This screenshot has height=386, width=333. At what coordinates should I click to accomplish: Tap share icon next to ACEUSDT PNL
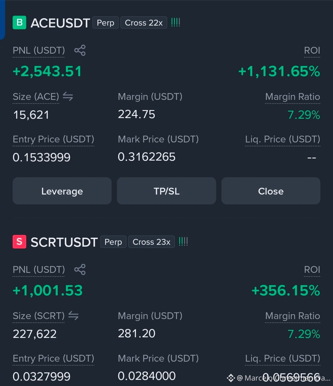coord(80,50)
